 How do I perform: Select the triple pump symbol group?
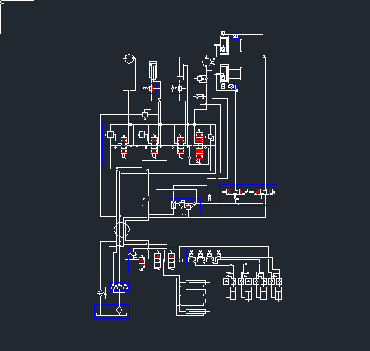[119, 287]
